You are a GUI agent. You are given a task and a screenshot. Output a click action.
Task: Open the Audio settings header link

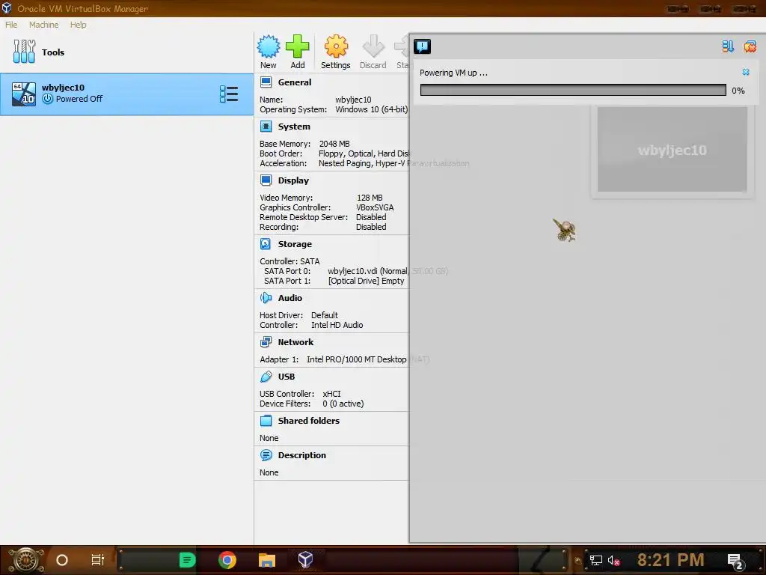pyautogui.click(x=290, y=298)
